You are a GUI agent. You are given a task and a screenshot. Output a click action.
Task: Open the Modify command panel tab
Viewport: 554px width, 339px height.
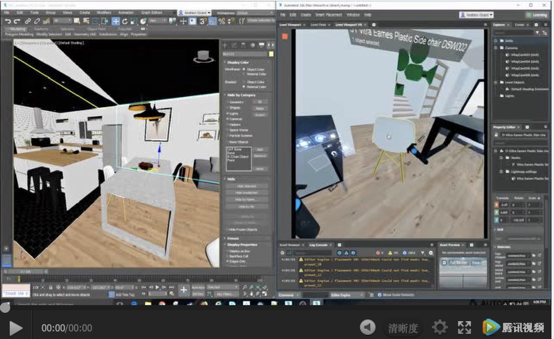(x=235, y=45)
